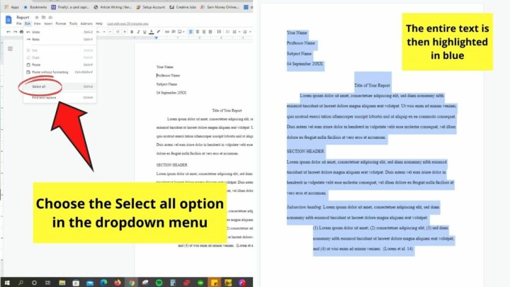
Task: Open the highlight color marker
Action: click(159, 32)
